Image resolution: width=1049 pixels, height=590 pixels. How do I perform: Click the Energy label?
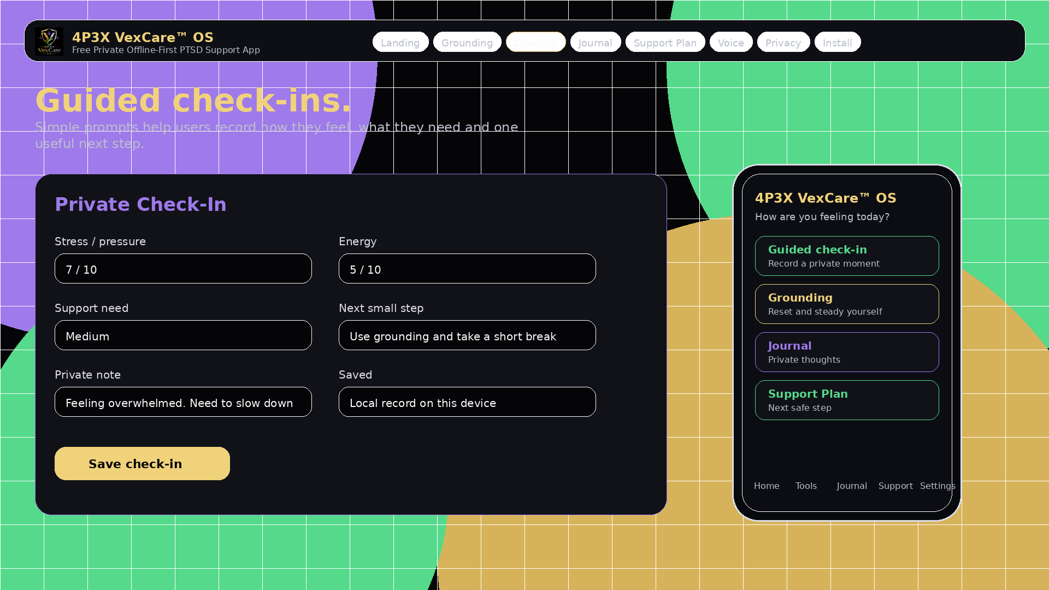coord(357,241)
